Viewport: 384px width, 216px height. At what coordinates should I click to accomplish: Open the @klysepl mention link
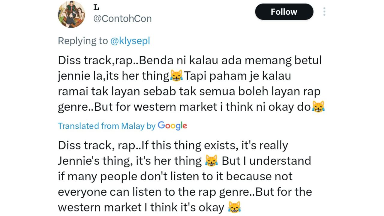(130, 41)
